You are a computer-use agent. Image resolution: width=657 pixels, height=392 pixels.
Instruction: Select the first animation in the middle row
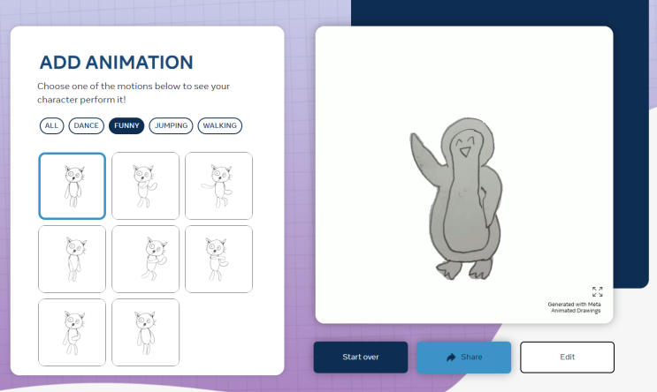(x=73, y=259)
